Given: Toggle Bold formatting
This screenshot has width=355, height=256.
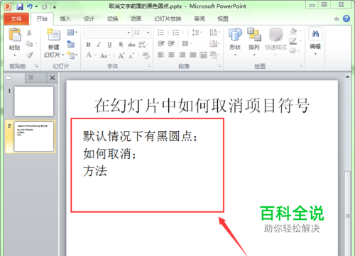Looking at the screenshot, I should tap(88, 45).
